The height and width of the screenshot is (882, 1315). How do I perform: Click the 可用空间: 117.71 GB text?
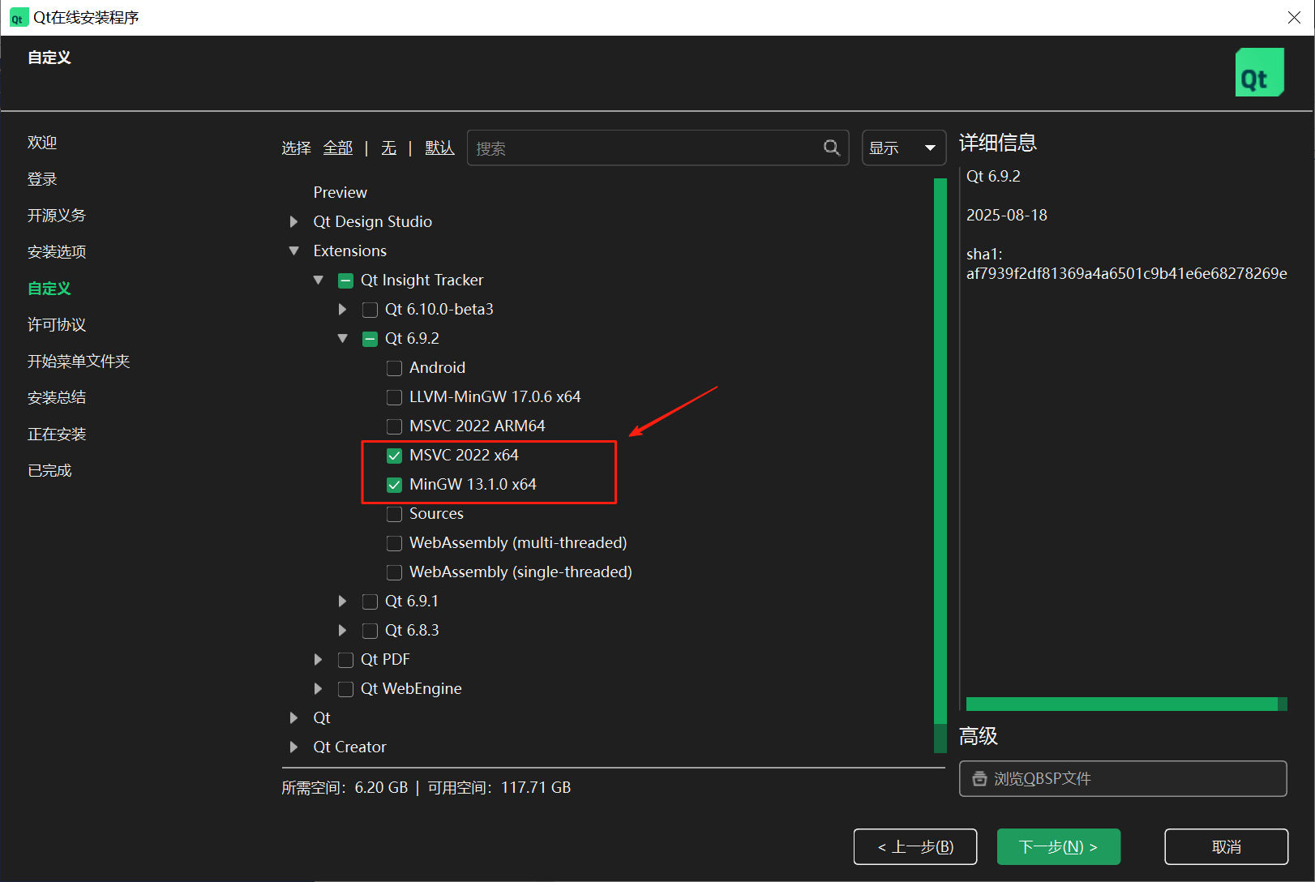coord(499,787)
